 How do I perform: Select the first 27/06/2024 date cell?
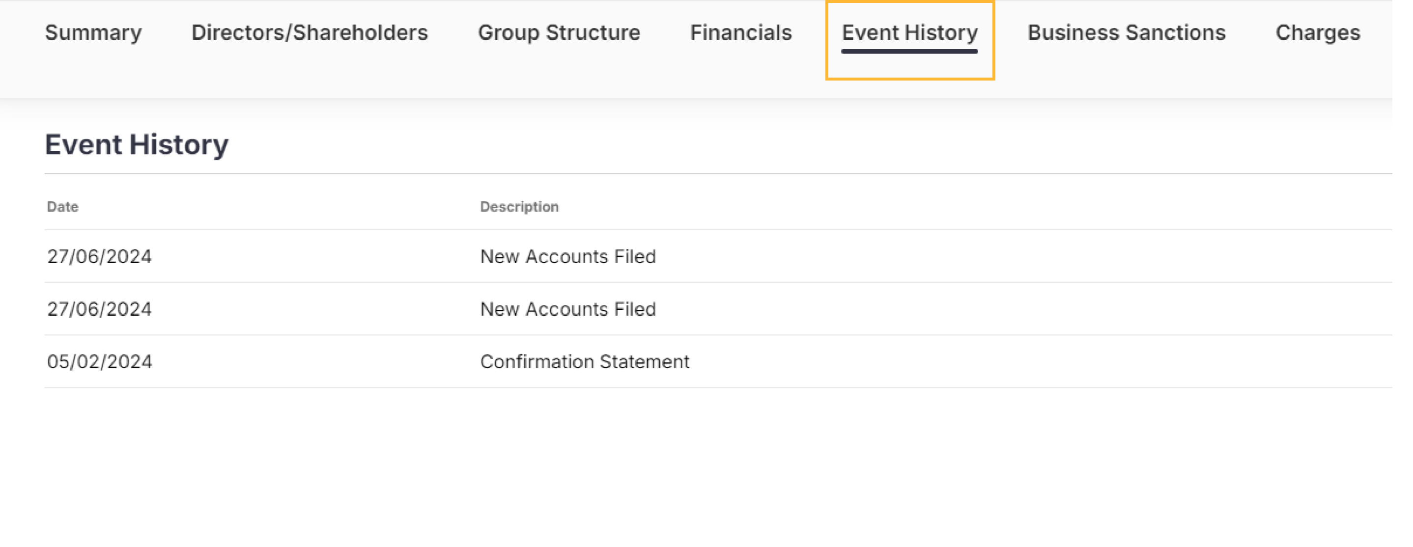pos(99,256)
